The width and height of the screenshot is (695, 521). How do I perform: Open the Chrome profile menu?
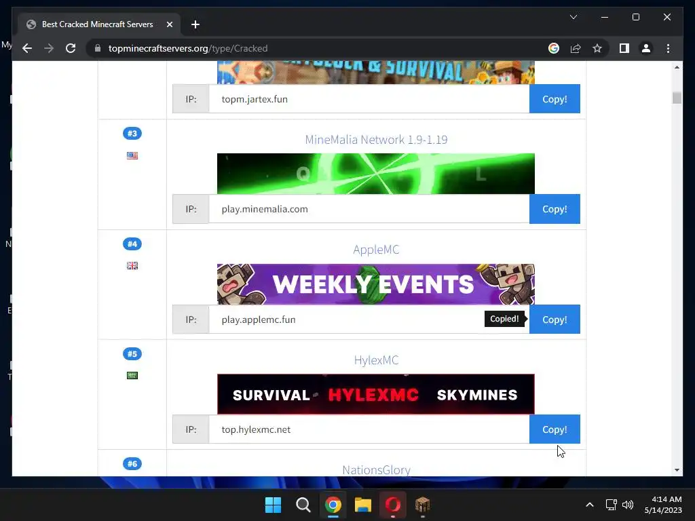(x=646, y=48)
